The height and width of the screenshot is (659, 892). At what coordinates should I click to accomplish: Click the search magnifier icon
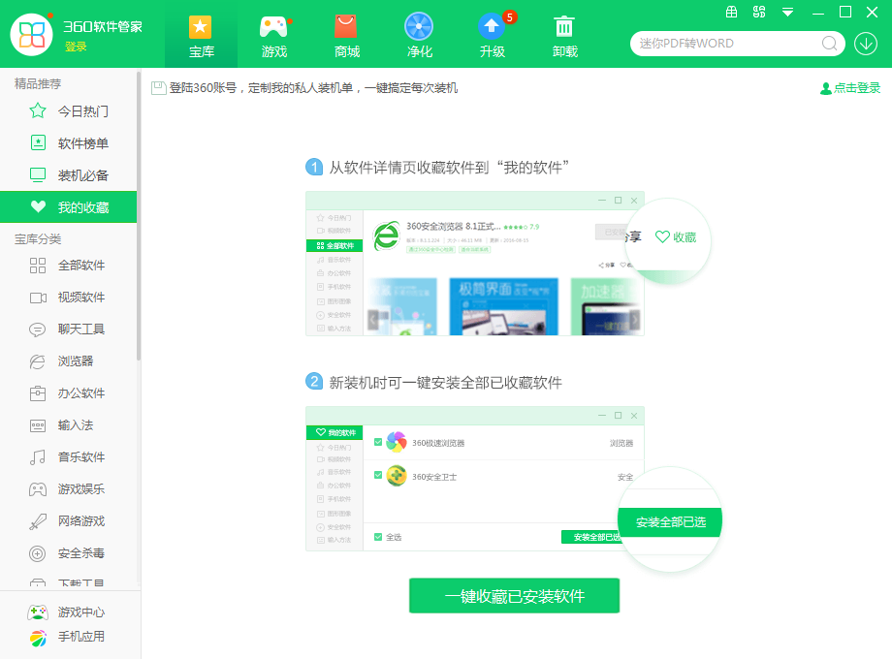pos(829,44)
